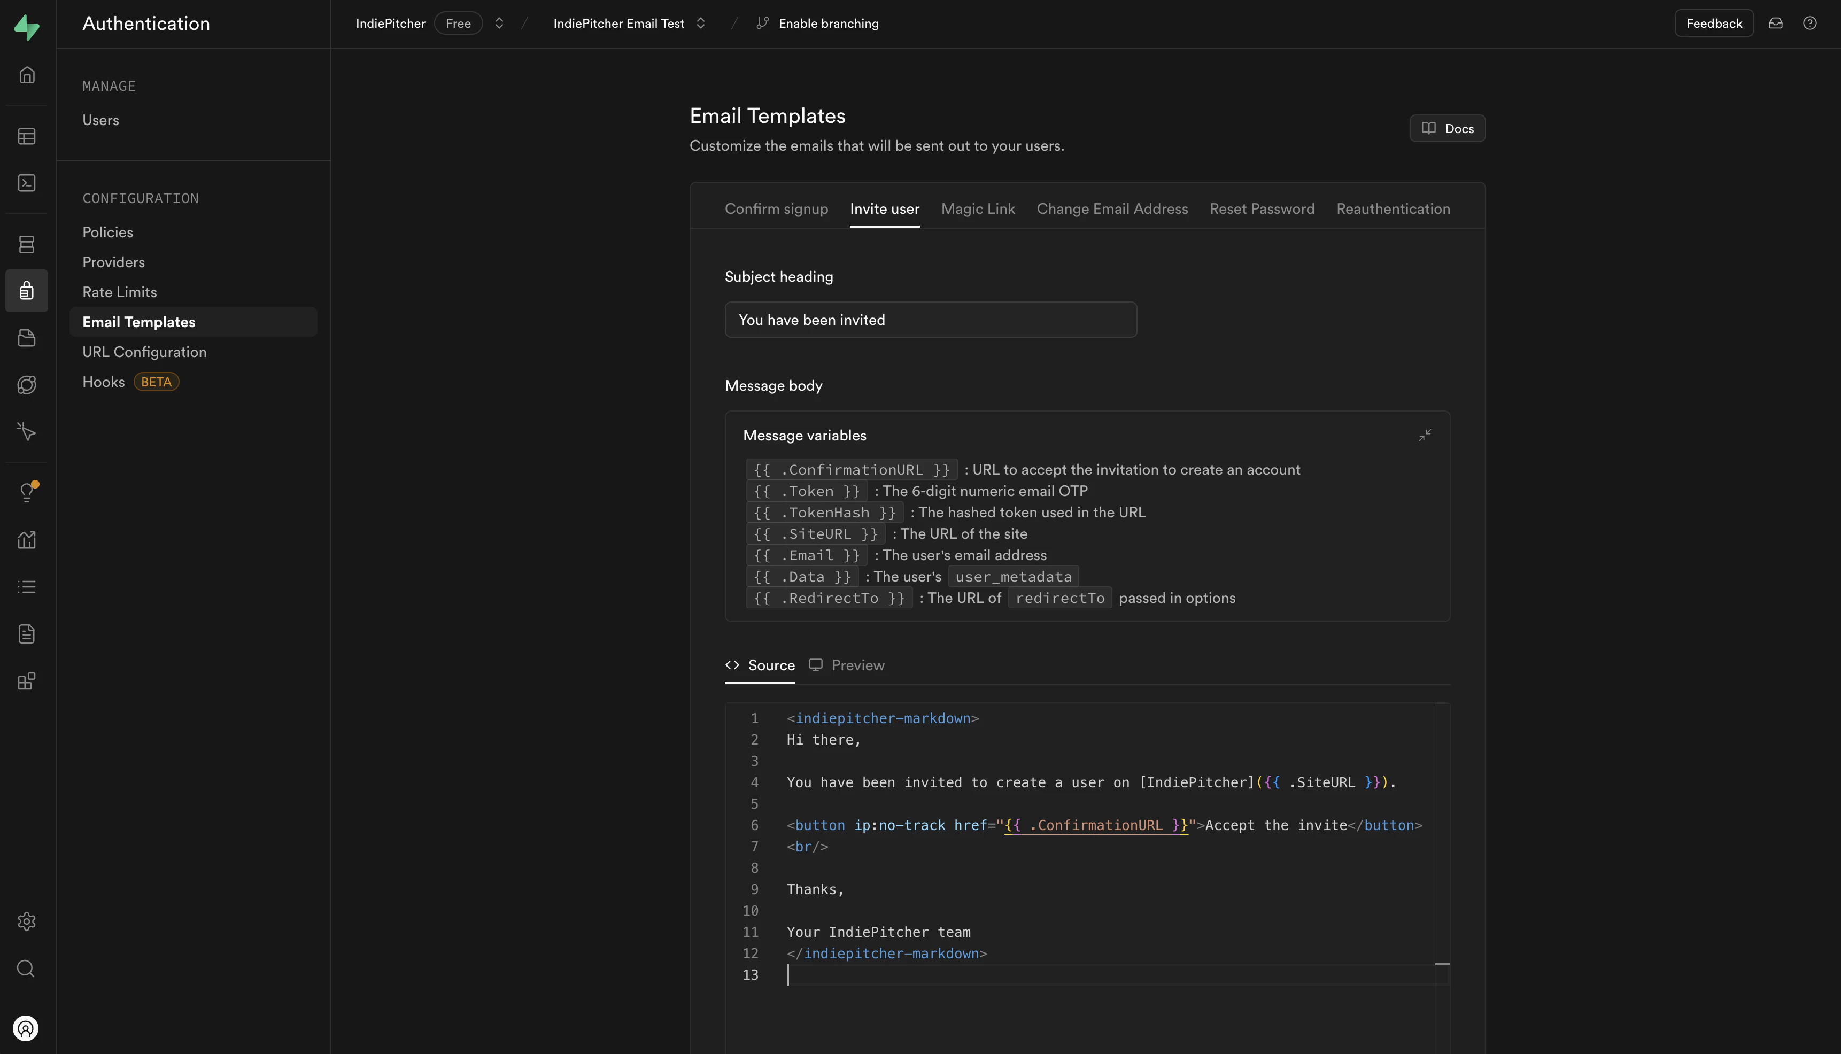Open project switcher for IndiePitcher Email Test
The width and height of the screenshot is (1841, 1054).
click(700, 23)
